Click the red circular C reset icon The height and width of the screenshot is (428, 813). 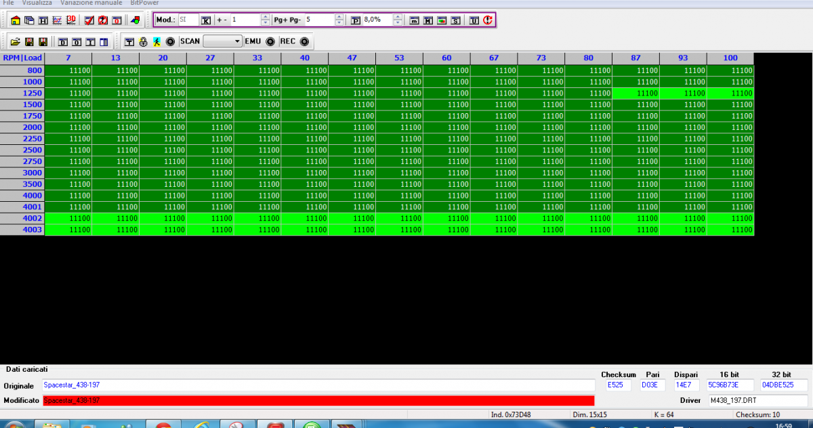click(487, 20)
